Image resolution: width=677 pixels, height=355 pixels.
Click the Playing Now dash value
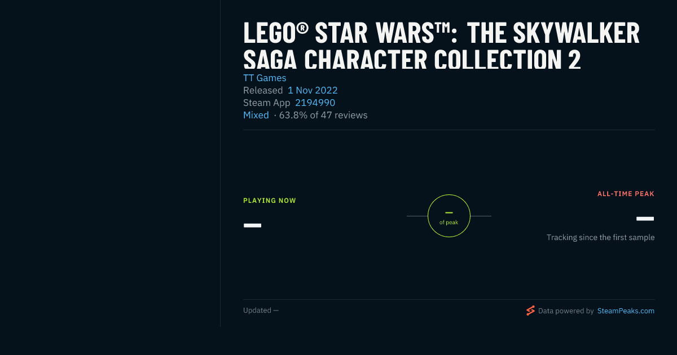(x=252, y=225)
